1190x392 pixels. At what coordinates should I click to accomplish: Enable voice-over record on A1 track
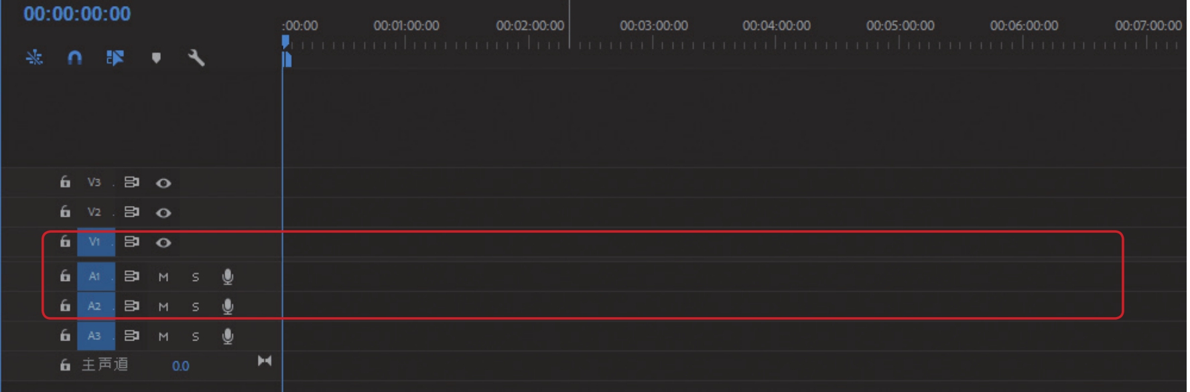(x=228, y=276)
